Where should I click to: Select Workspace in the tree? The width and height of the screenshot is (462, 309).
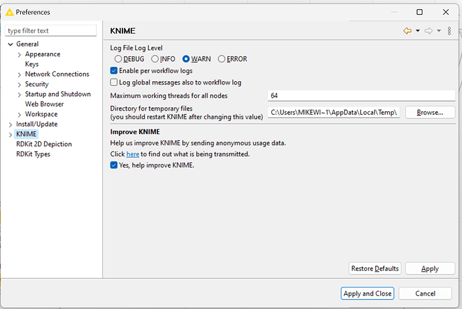pyautogui.click(x=42, y=114)
